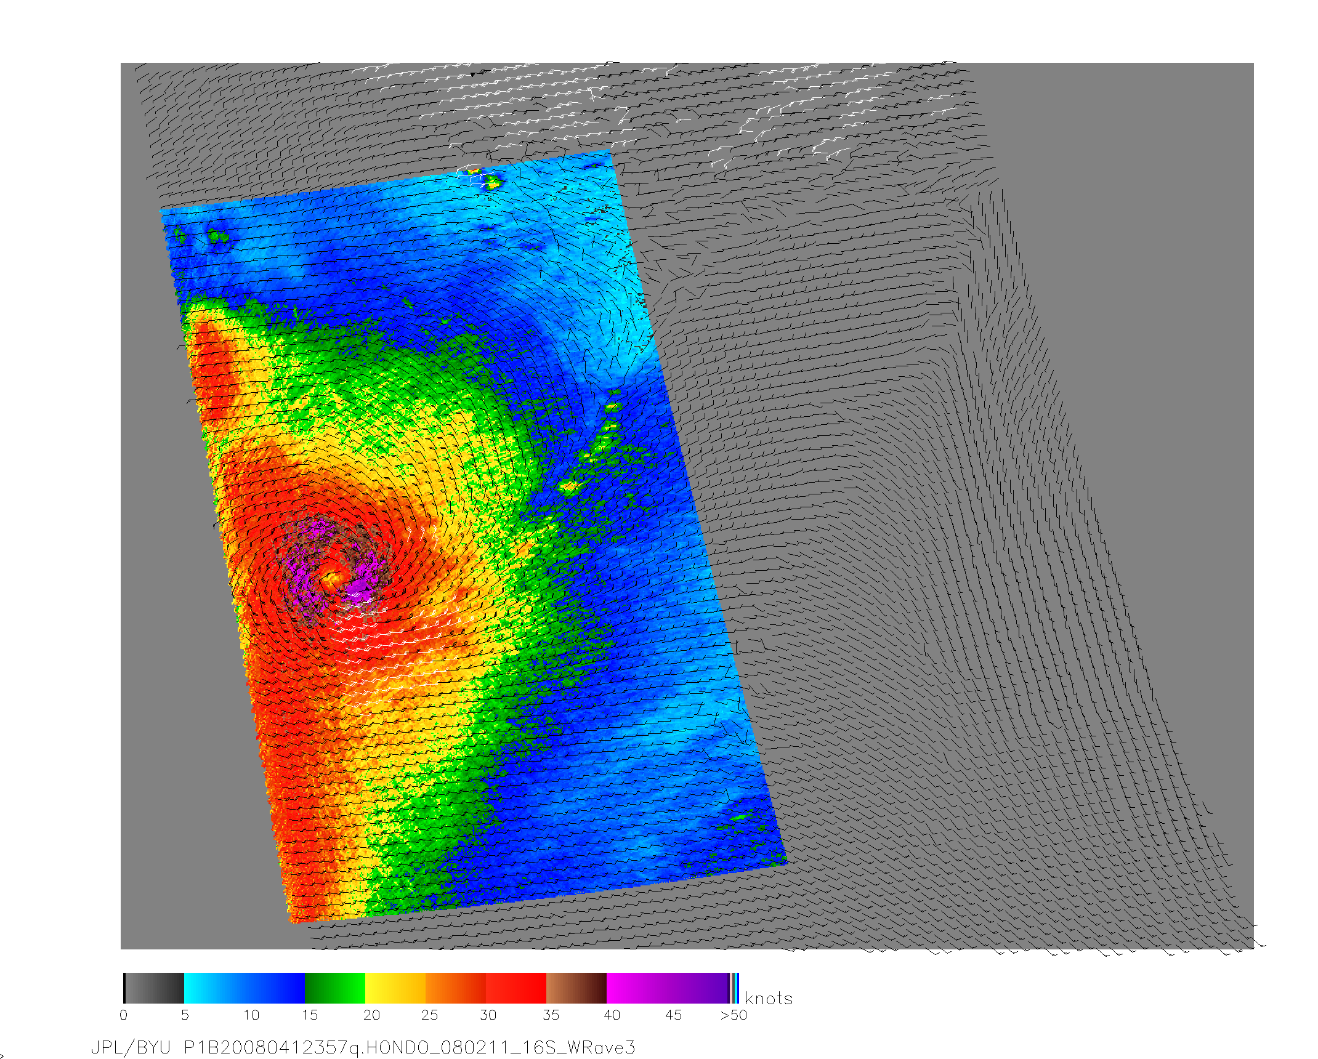Click the magenta 40-45 knots colorbar segment

(637, 988)
